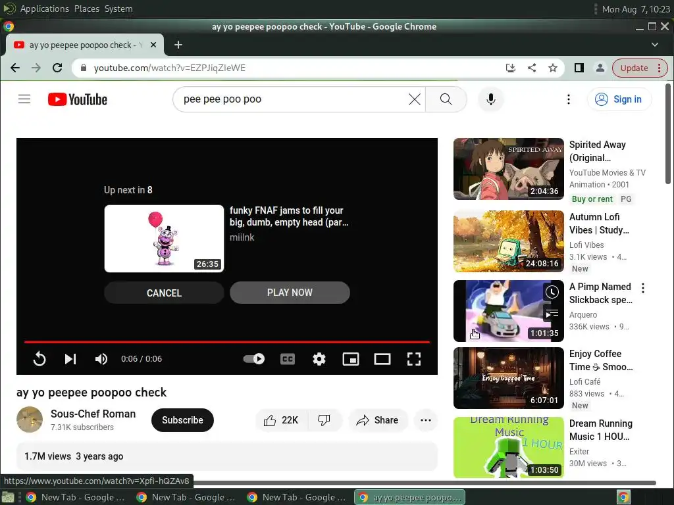Share this page from address bar
This screenshot has width=674, height=505.
532,68
